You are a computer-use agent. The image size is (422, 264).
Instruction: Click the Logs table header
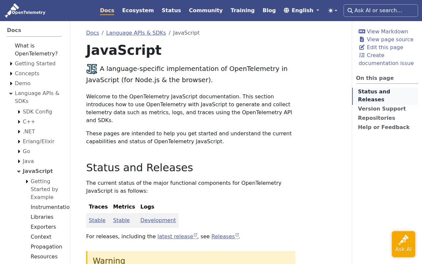pyautogui.click(x=147, y=207)
